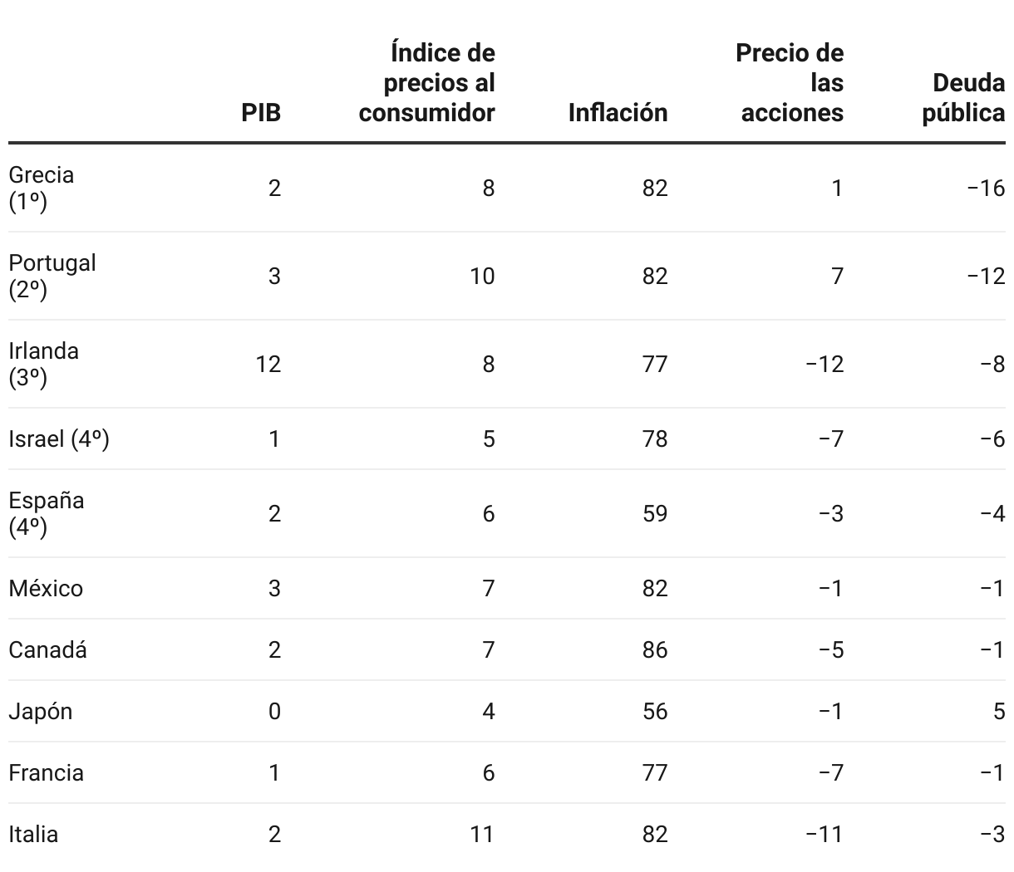Click Irlanda's PIB value of 12
The width and height of the screenshot is (1014, 872).
268,364
